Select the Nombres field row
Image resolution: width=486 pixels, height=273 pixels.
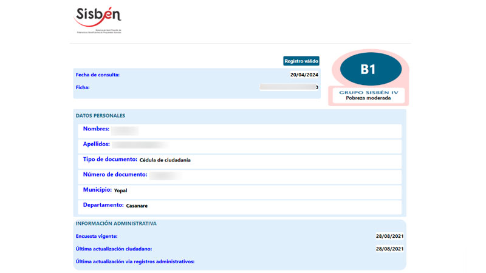coord(239,130)
